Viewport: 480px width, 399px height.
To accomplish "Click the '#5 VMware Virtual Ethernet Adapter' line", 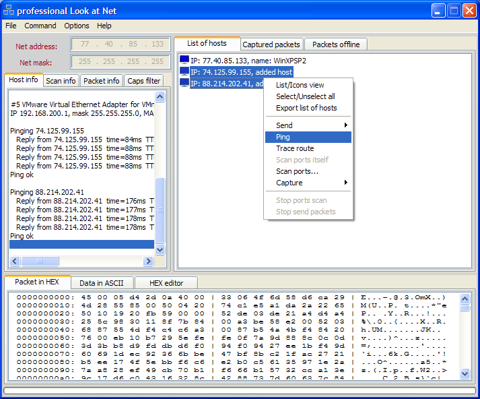I will click(x=82, y=104).
